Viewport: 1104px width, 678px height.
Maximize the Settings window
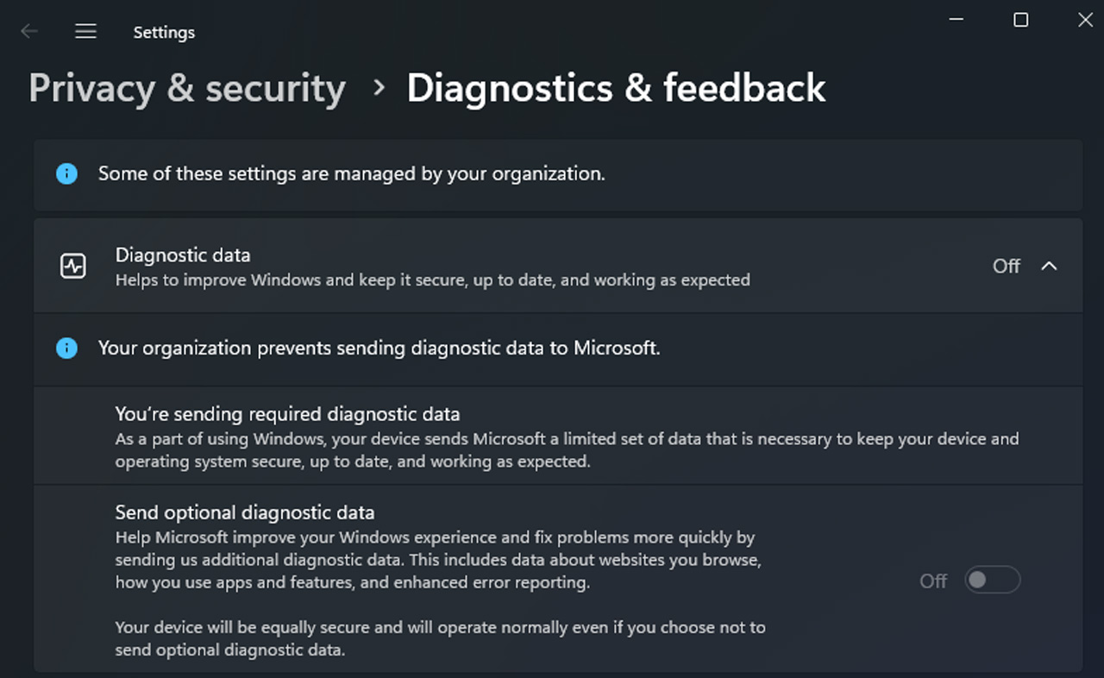click(x=1020, y=20)
